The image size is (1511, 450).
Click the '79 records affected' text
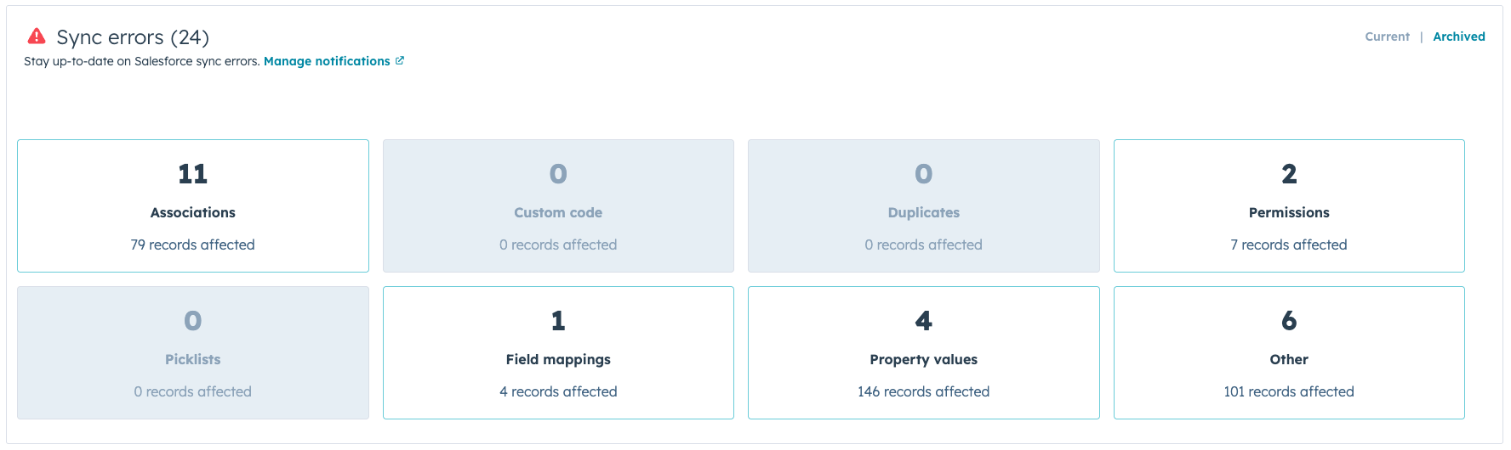click(193, 245)
